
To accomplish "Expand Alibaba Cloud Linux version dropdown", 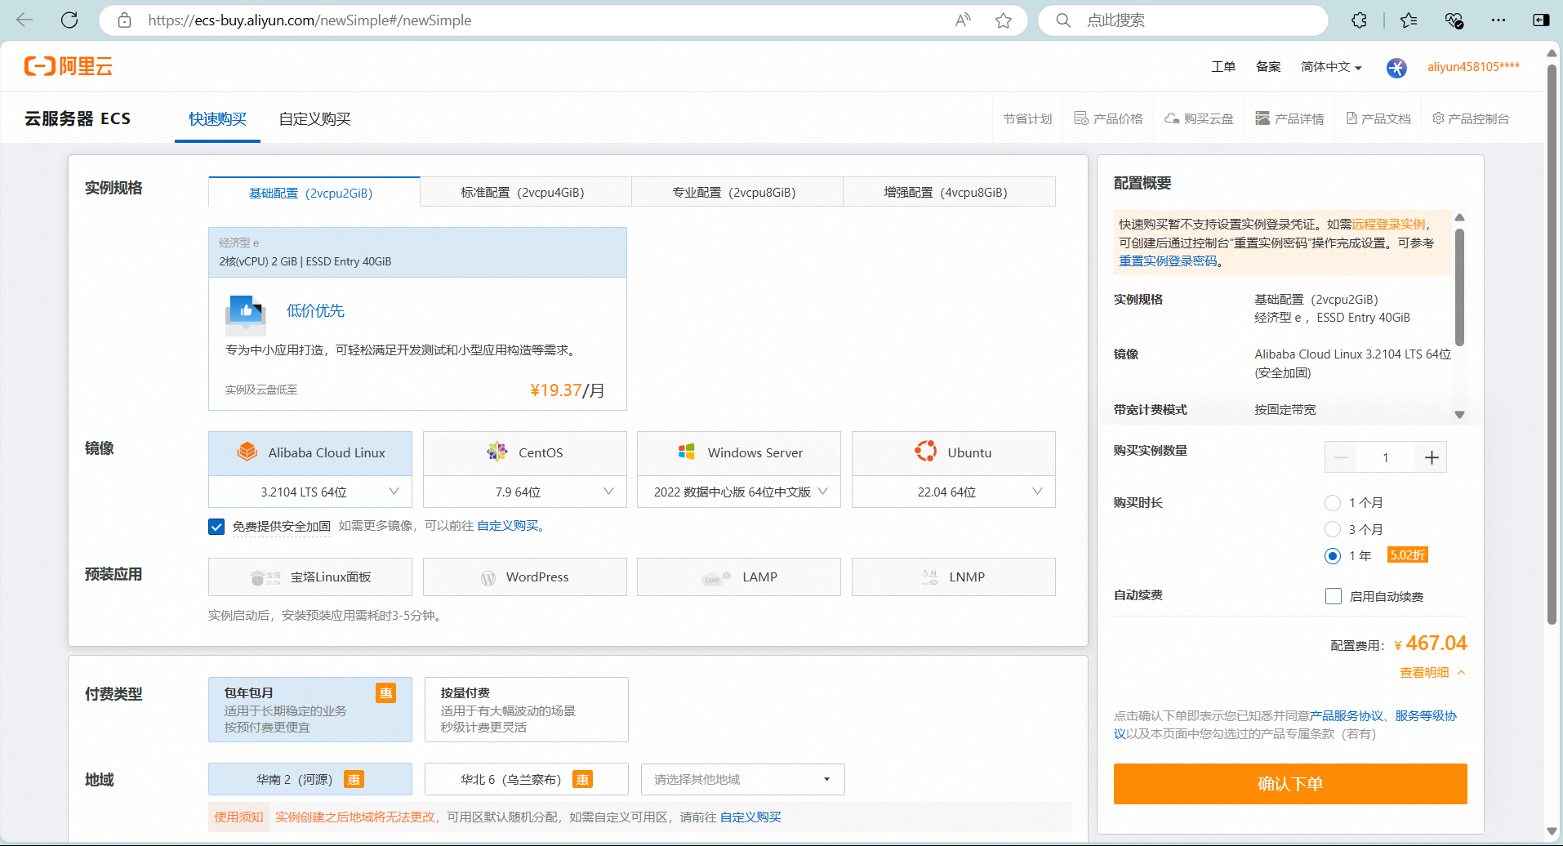I will point(310,492).
